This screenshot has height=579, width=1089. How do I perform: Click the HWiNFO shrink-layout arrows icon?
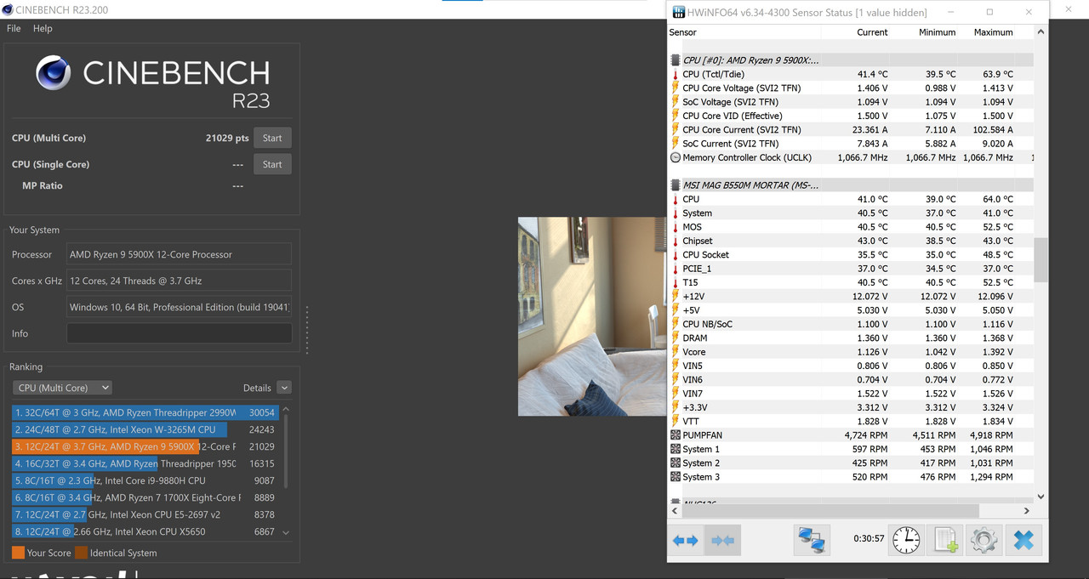pos(723,540)
